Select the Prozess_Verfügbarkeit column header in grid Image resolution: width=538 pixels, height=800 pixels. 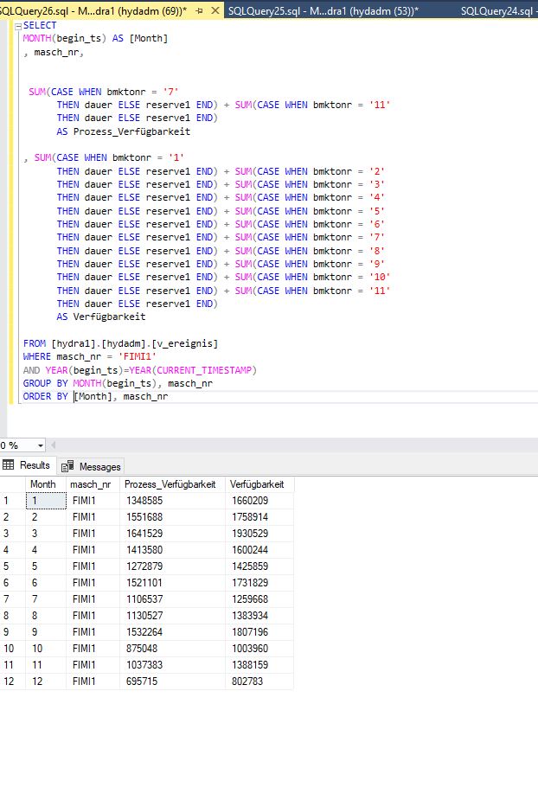point(170,484)
